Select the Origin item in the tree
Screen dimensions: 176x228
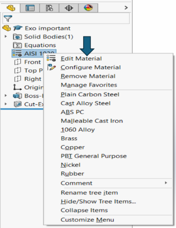(x=28, y=87)
